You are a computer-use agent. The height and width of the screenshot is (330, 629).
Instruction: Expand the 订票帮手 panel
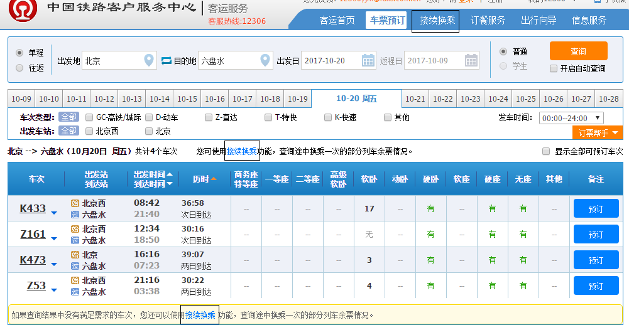(x=597, y=132)
